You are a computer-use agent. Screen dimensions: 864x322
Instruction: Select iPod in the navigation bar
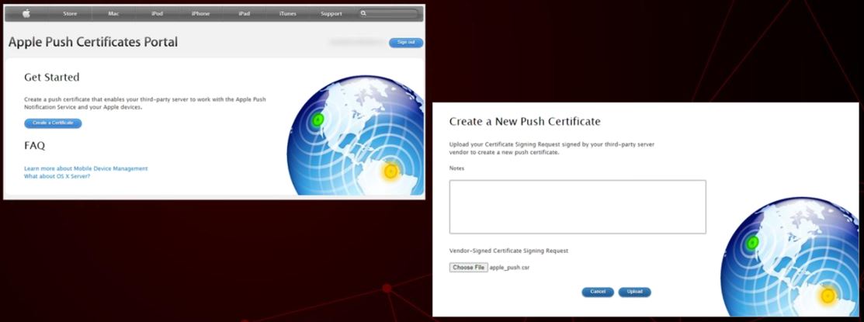(156, 13)
